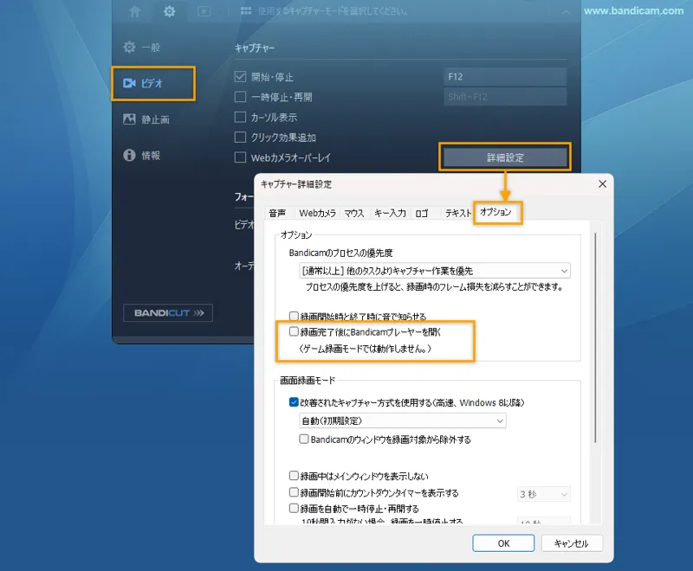Enable the Webカメラオーバーレイ checkbox

click(x=240, y=157)
